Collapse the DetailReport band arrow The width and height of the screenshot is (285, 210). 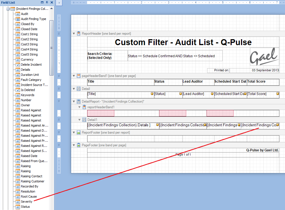74,101
